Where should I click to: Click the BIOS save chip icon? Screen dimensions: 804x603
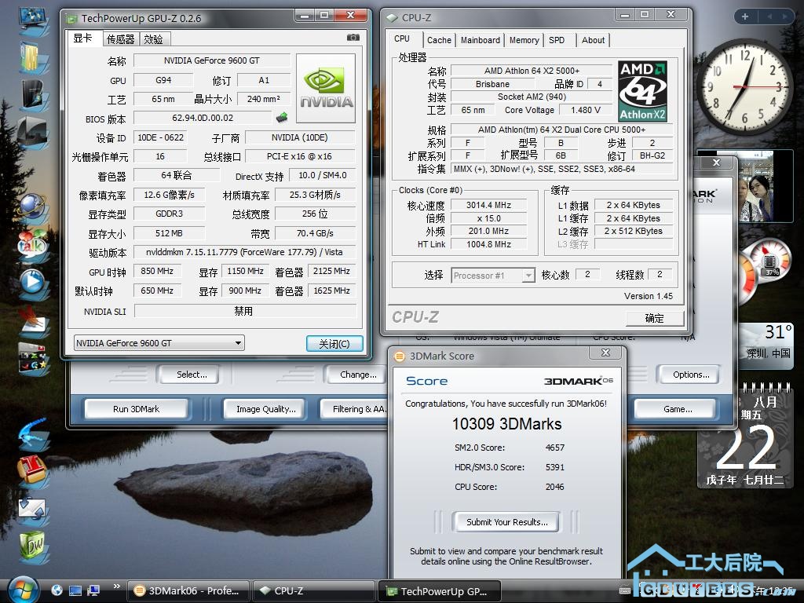(281, 118)
